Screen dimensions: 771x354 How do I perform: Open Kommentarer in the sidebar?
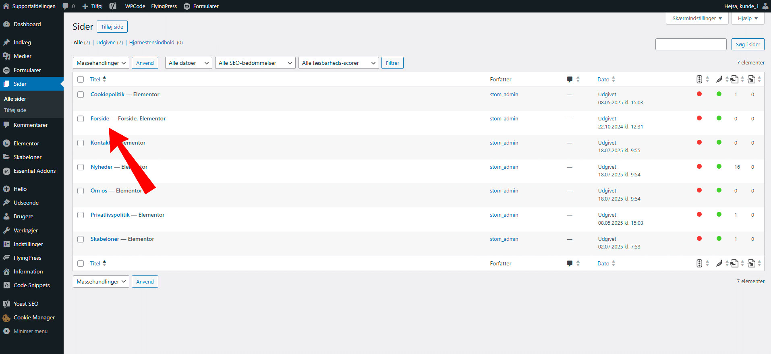coord(31,125)
